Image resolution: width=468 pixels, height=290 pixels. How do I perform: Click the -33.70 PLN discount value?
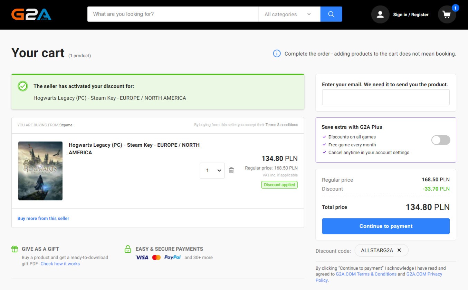(x=436, y=189)
